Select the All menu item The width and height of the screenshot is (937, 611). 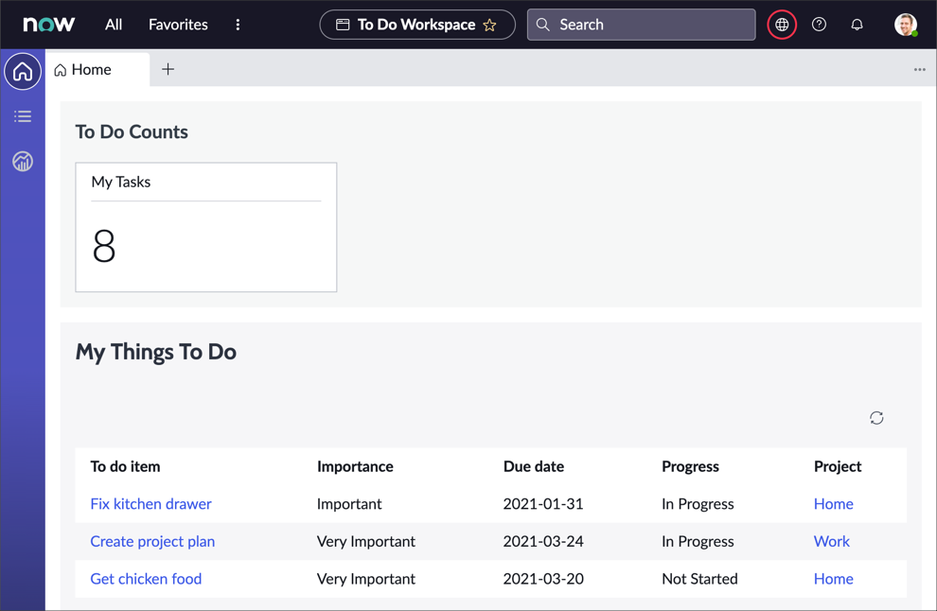114,25
